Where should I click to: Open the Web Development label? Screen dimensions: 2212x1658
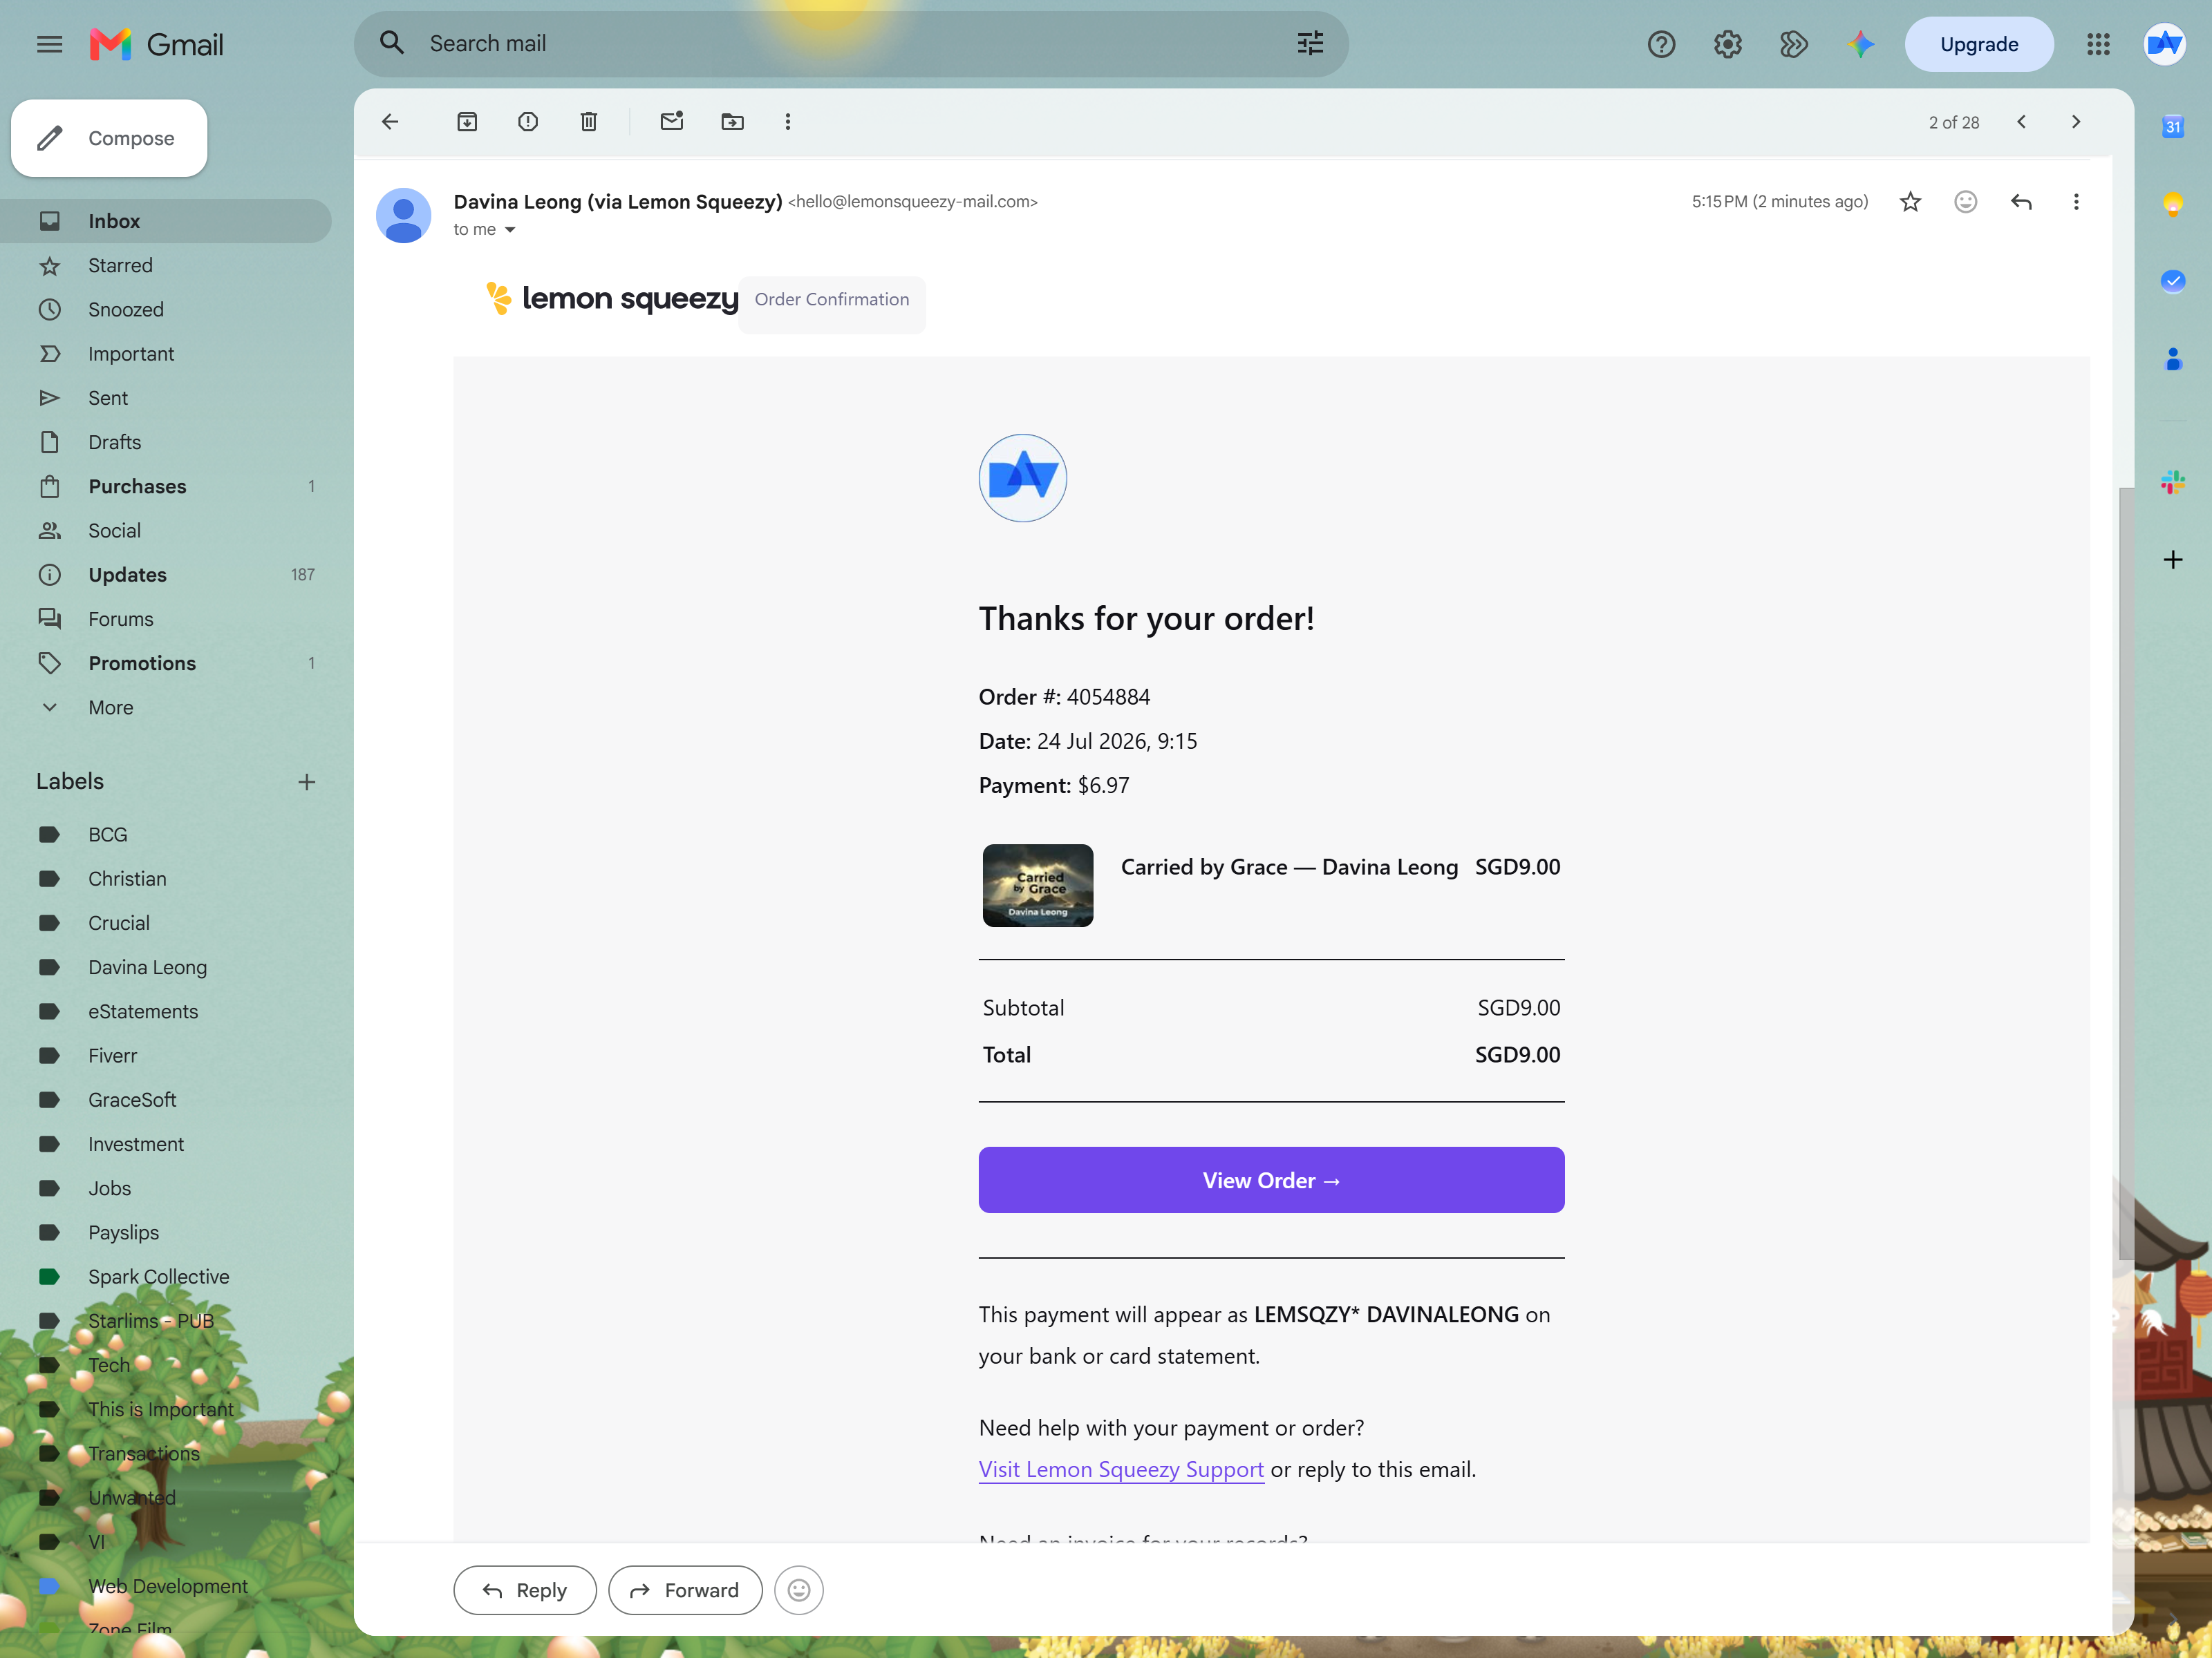166,1586
